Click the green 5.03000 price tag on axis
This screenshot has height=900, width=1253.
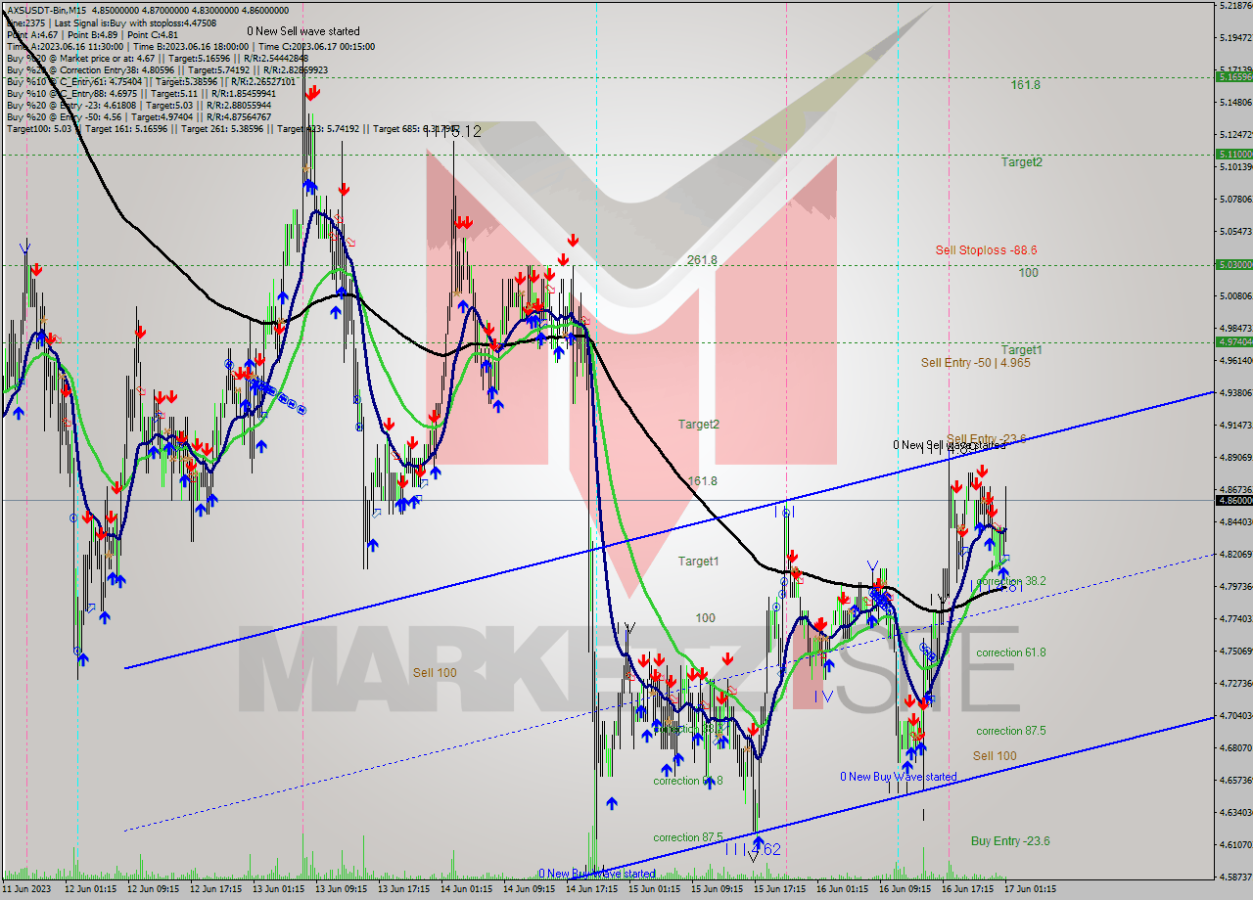(1233, 264)
